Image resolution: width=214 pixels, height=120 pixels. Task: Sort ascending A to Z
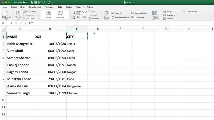pos(74,13)
